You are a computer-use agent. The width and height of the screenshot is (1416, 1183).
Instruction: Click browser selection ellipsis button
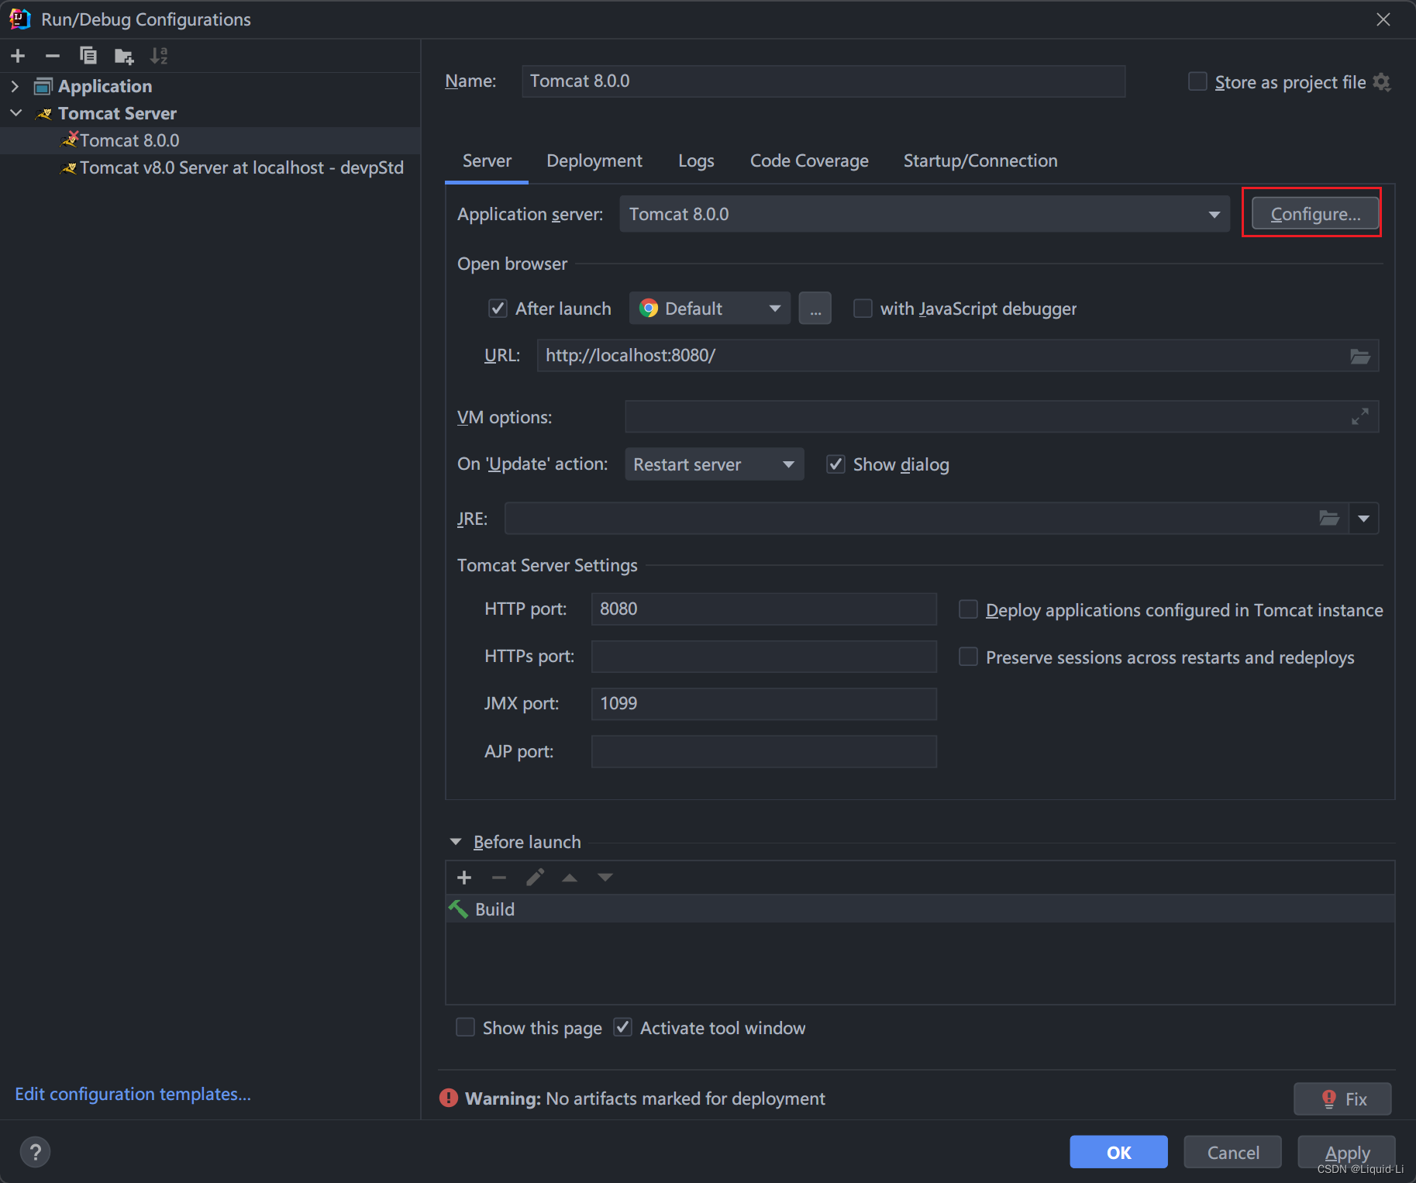tap(815, 309)
